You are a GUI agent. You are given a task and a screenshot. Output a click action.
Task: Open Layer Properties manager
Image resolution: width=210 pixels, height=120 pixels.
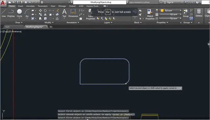click(91, 14)
